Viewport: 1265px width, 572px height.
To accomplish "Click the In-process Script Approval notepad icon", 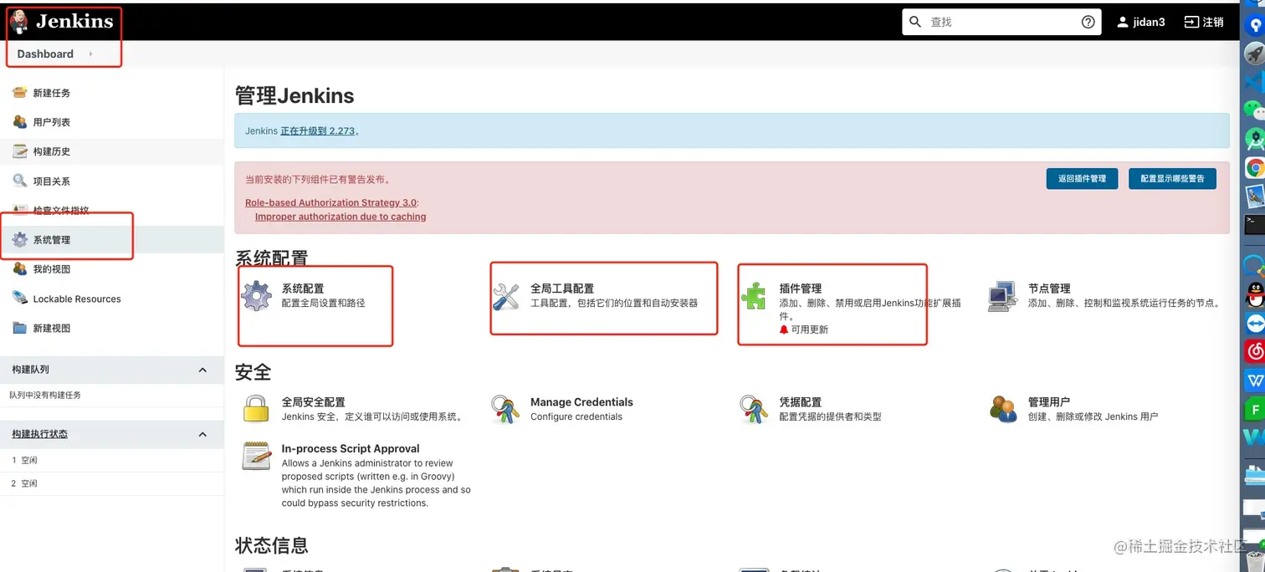I will point(256,456).
